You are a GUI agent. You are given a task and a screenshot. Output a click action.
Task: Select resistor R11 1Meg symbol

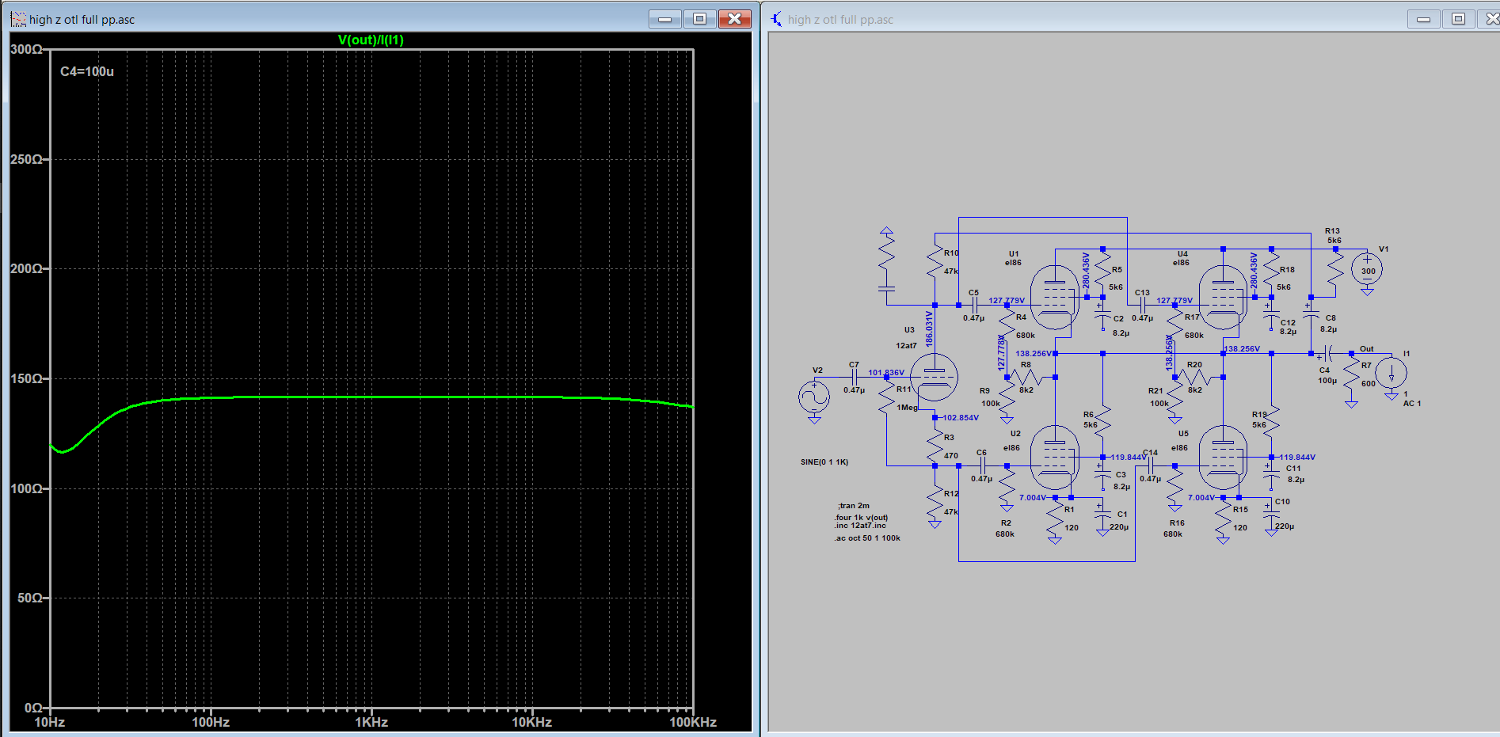[x=886, y=396]
